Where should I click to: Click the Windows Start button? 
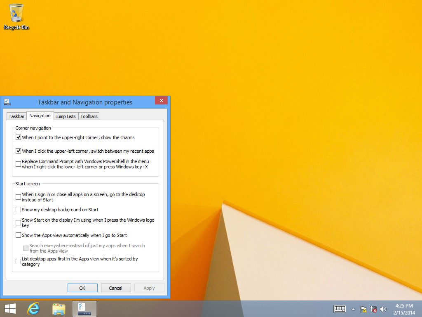pyautogui.click(x=10, y=309)
